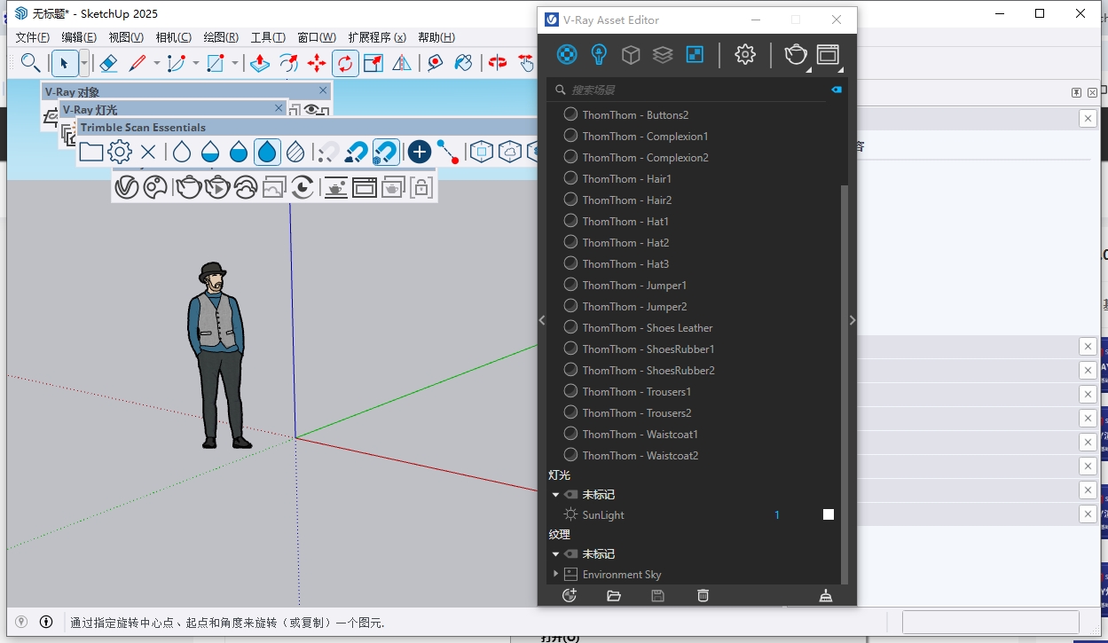Screen dimensions: 1108x643
Task: Open the Trimble Scan folder icon
Action: (x=91, y=152)
